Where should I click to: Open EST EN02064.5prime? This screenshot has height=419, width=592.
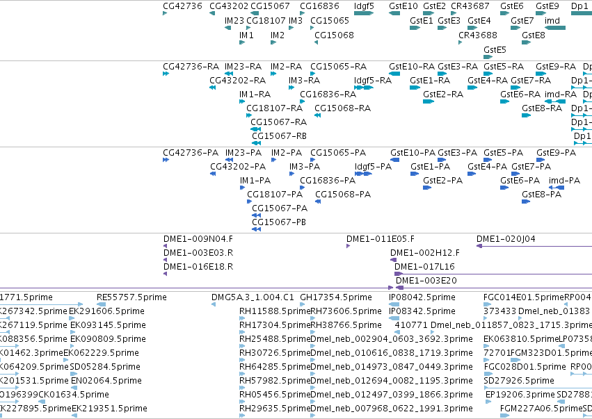click(106, 381)
